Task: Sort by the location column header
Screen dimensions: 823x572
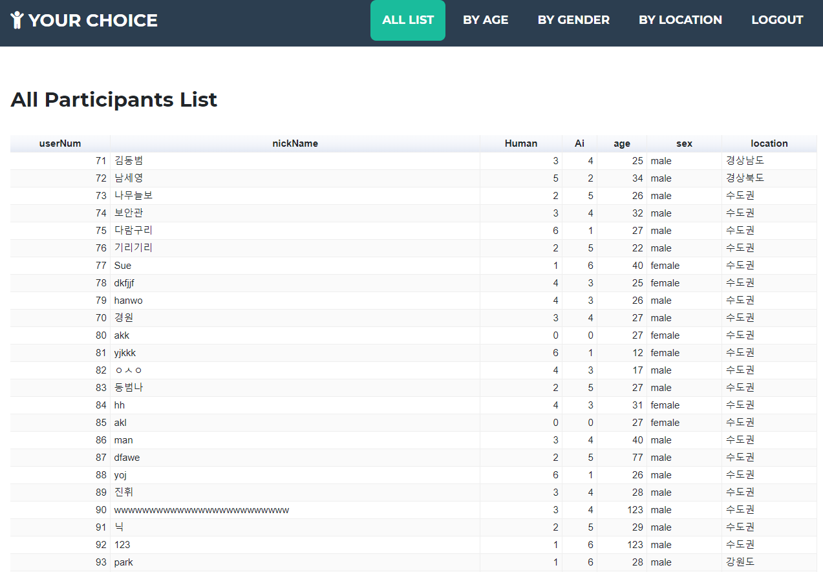Action: pos(769,143)
